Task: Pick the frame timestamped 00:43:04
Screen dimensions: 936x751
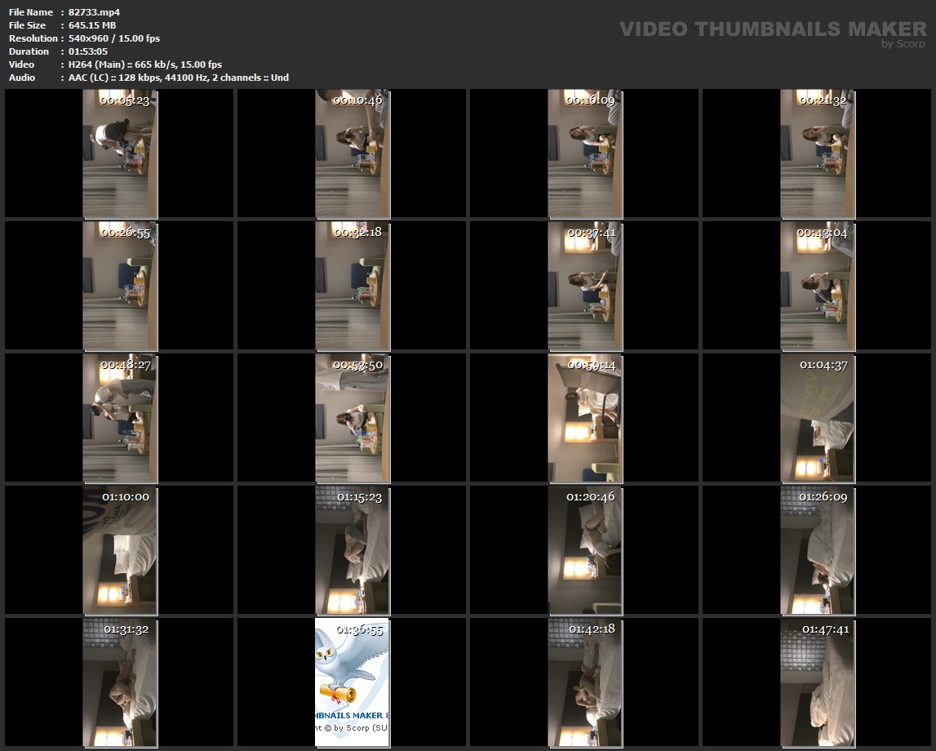Action: tap(817, 286)
